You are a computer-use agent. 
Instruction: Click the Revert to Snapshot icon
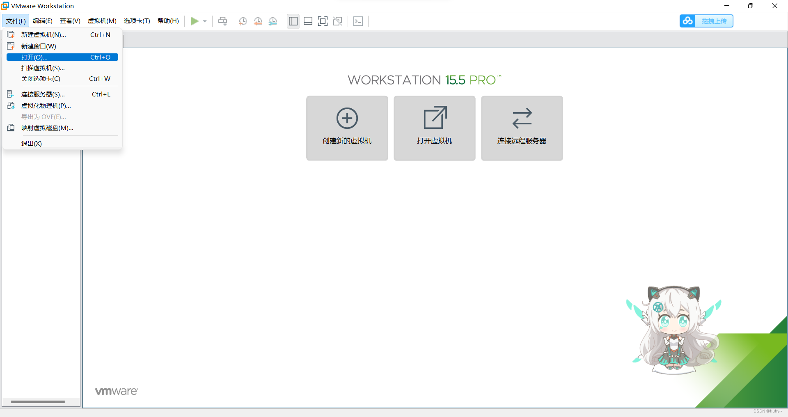258,21
